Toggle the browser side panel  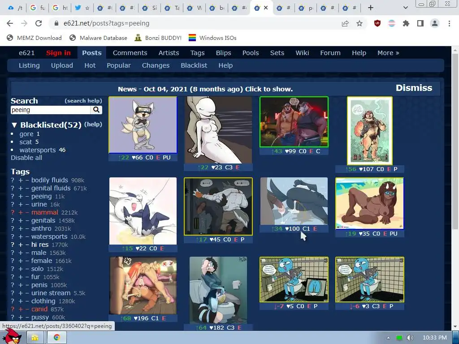[420, 23]
